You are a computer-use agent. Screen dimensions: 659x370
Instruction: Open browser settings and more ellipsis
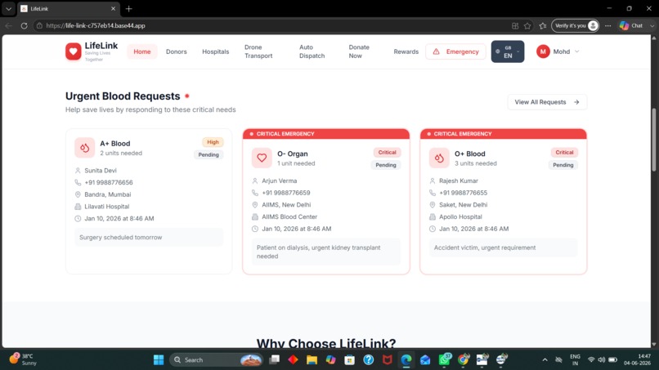607,25
